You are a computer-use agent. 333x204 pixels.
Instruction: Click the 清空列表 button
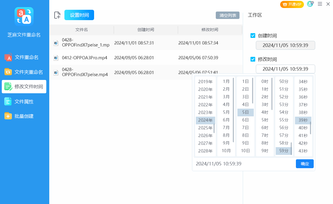228,15
